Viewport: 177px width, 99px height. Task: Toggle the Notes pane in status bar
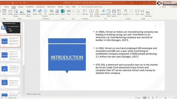point(138,98)
